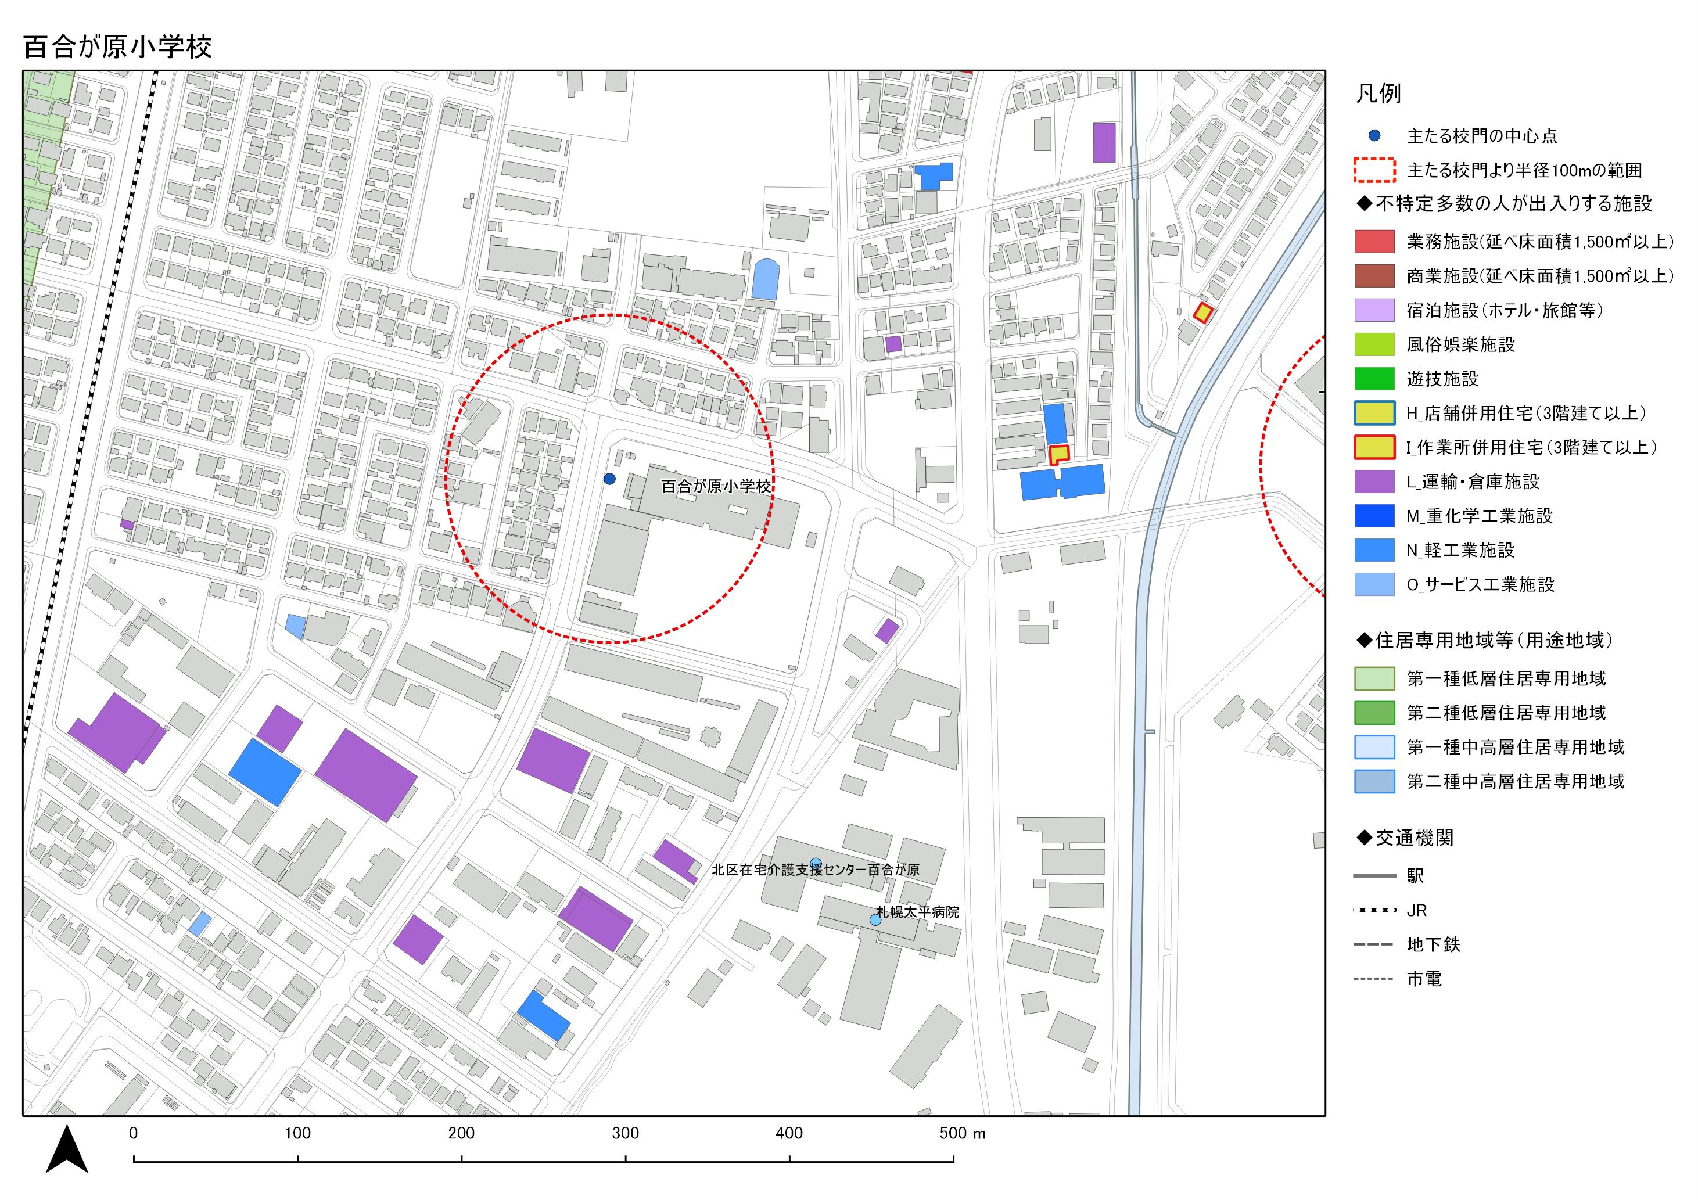The width and height of the screenshot is (1698, 1200).
Task: Click the 駅 solid line legend symbol
Action: (1374, 876)
